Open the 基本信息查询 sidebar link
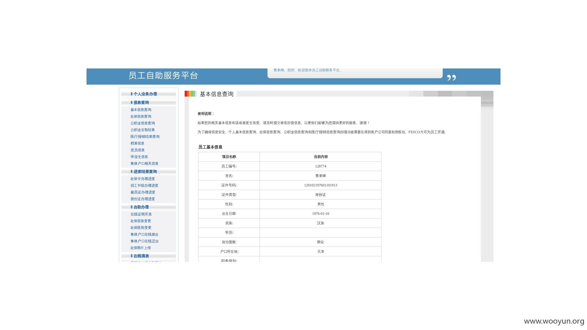587x330 pixels. [x=141, y=110]
